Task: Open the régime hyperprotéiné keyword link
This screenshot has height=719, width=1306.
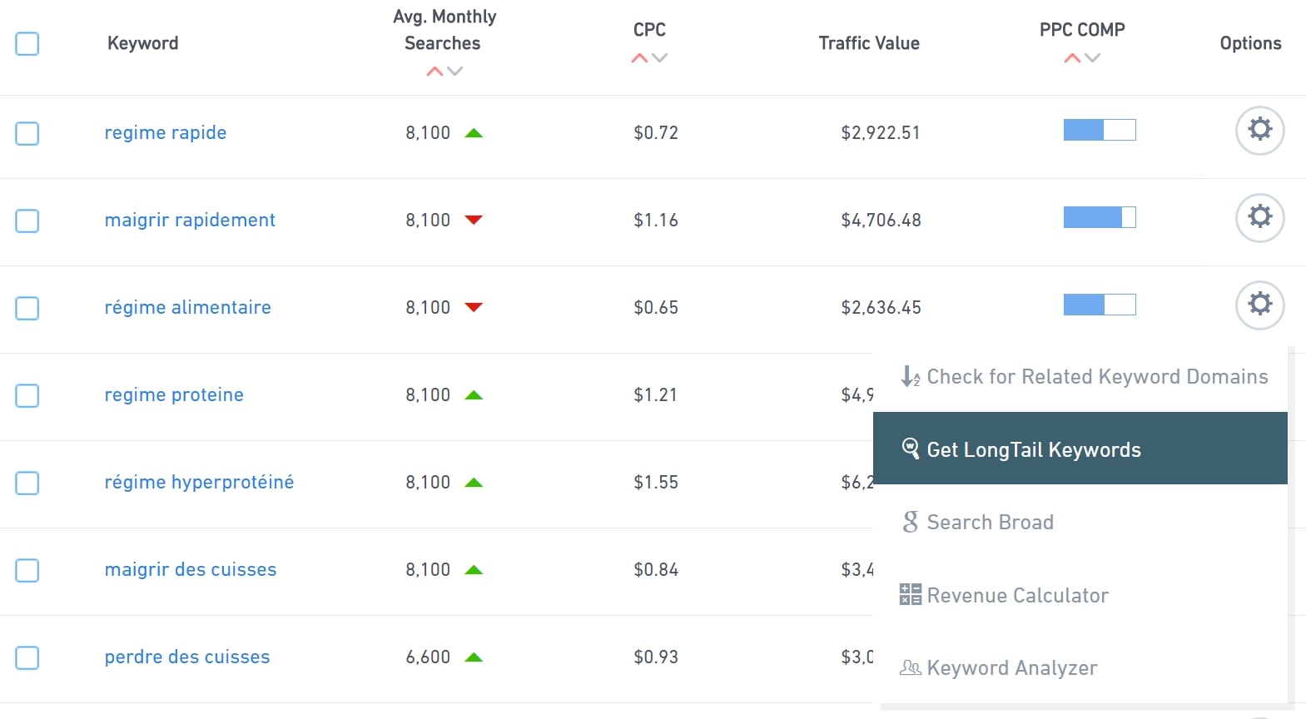Action: pyautogui.click(x=199, y=483)
